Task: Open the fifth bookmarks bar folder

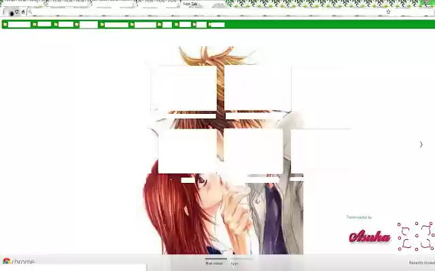Action: (x=114, y=24)
